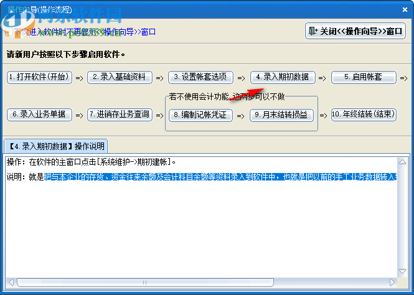Switch to the 【4.录入期初数据】操作说明 tab
The width and height of the screenshot is (414, 295).
pos(56,146)
